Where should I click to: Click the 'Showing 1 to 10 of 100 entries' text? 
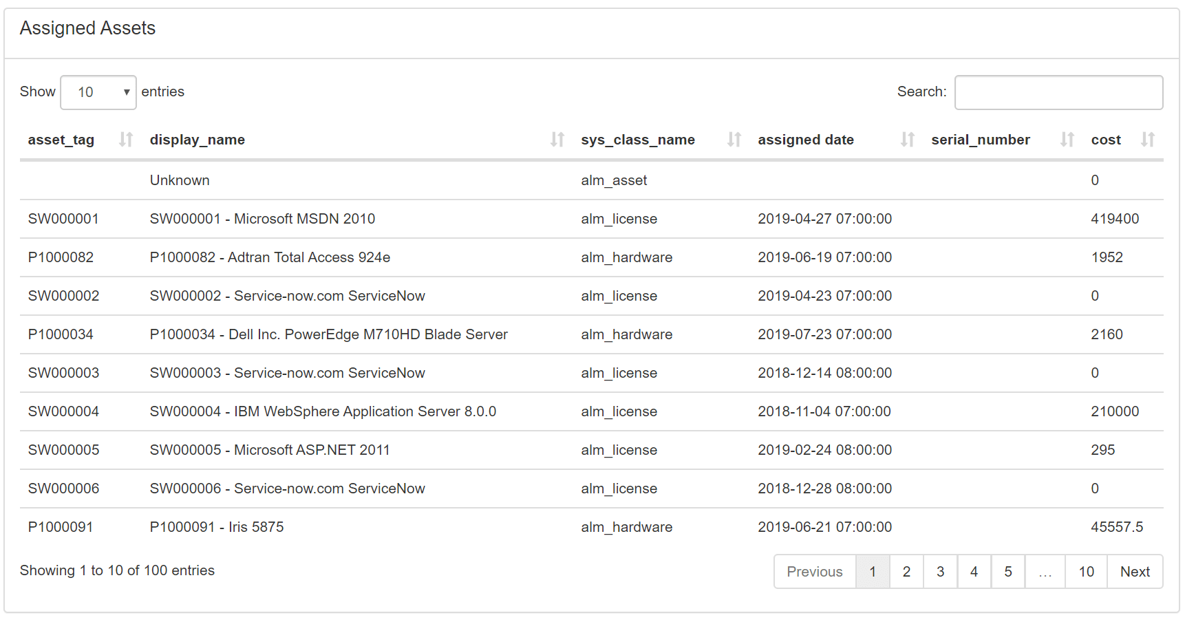pyautogui.click(x=117, y=570)
